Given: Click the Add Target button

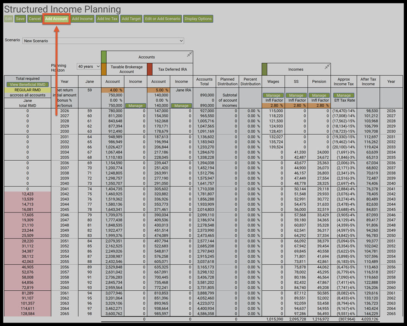Looking at the screenshot, I should [131, 19].
